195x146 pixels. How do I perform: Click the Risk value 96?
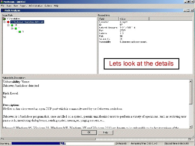coord(121,36)
